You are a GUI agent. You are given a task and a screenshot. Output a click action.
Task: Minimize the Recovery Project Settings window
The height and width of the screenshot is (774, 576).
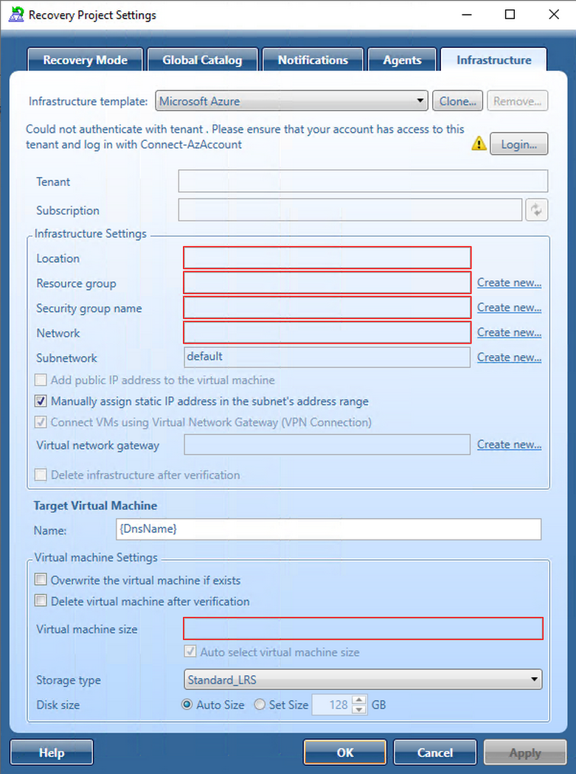tap(466, 14)
